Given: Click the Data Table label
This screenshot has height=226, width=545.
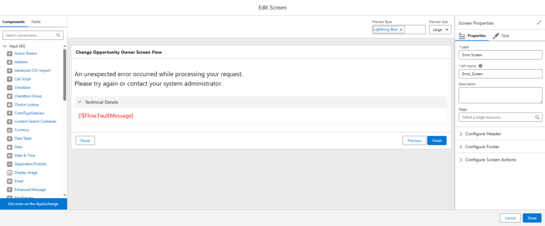Looking at the screenshot, I should coord(23,138).
